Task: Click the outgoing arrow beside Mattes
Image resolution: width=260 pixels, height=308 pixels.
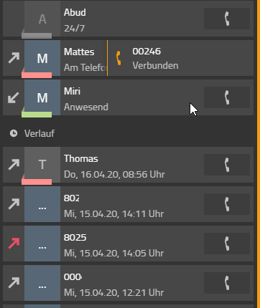Action: point(14,58)
